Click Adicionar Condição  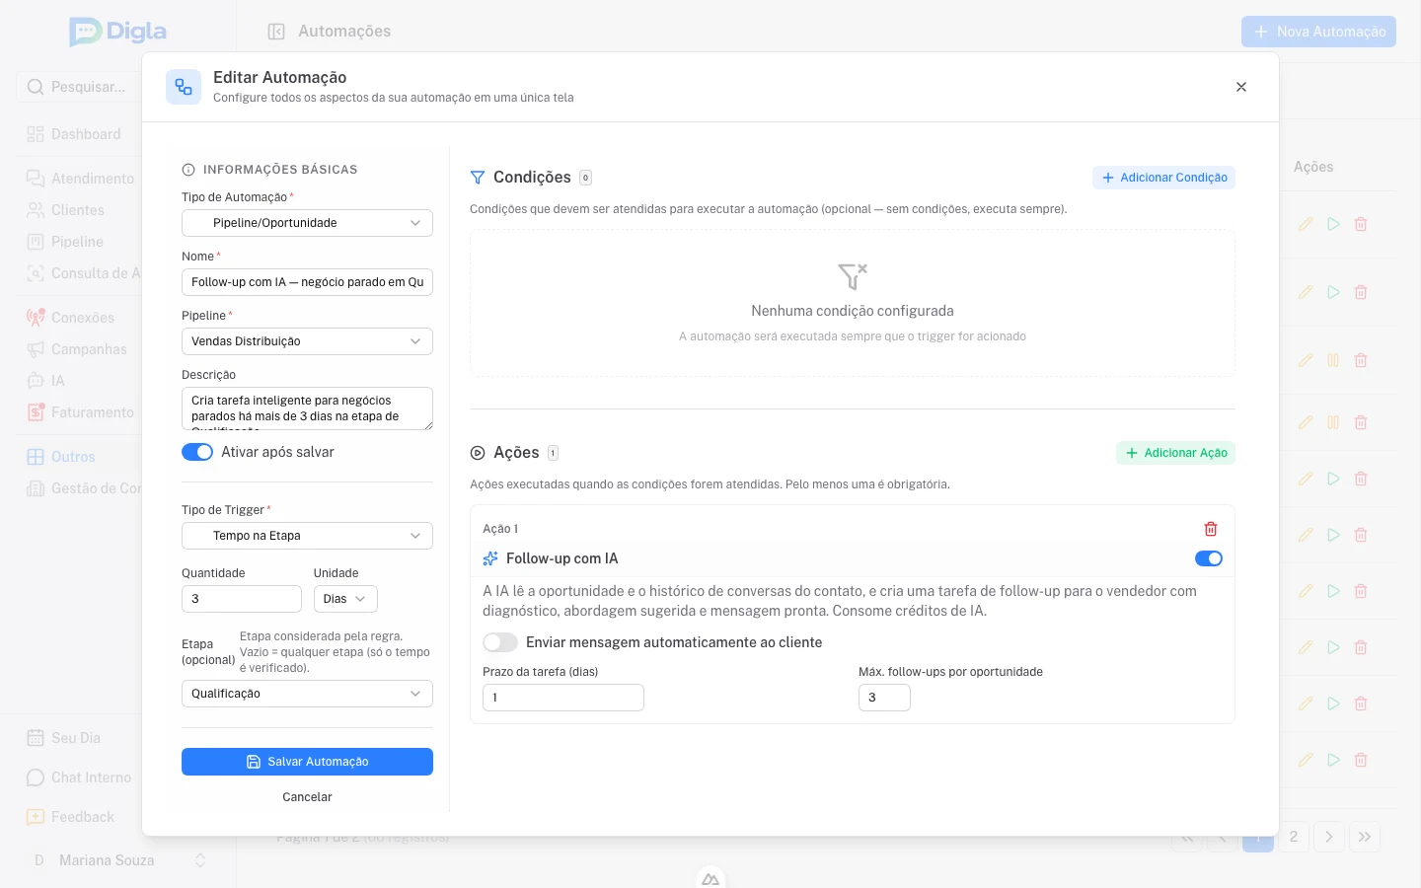pos(1163,178)
